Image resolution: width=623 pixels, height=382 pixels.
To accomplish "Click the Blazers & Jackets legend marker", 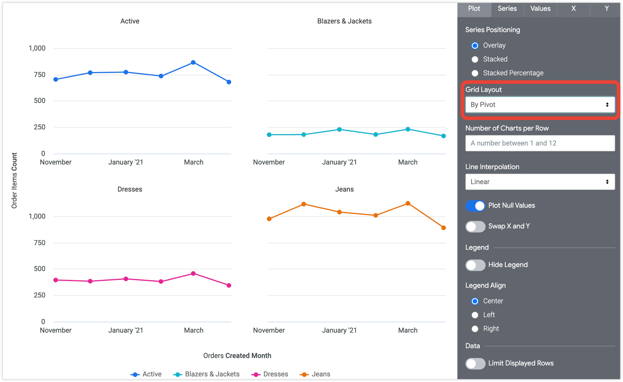I will [x=177, y=375].
